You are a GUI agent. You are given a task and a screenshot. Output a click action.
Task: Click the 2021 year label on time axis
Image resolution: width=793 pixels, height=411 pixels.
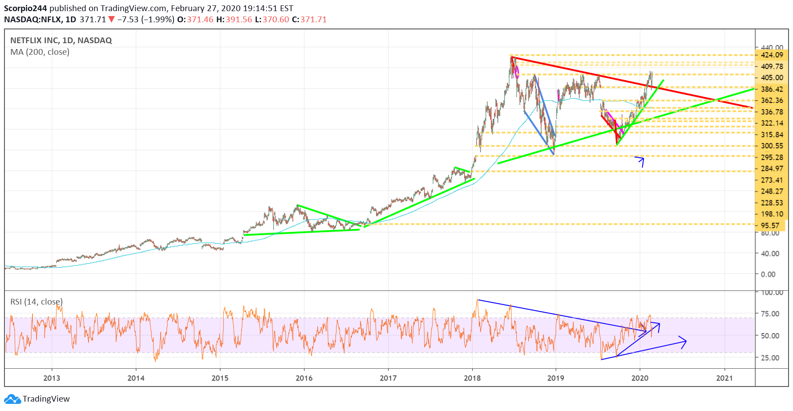coord(724,378)
